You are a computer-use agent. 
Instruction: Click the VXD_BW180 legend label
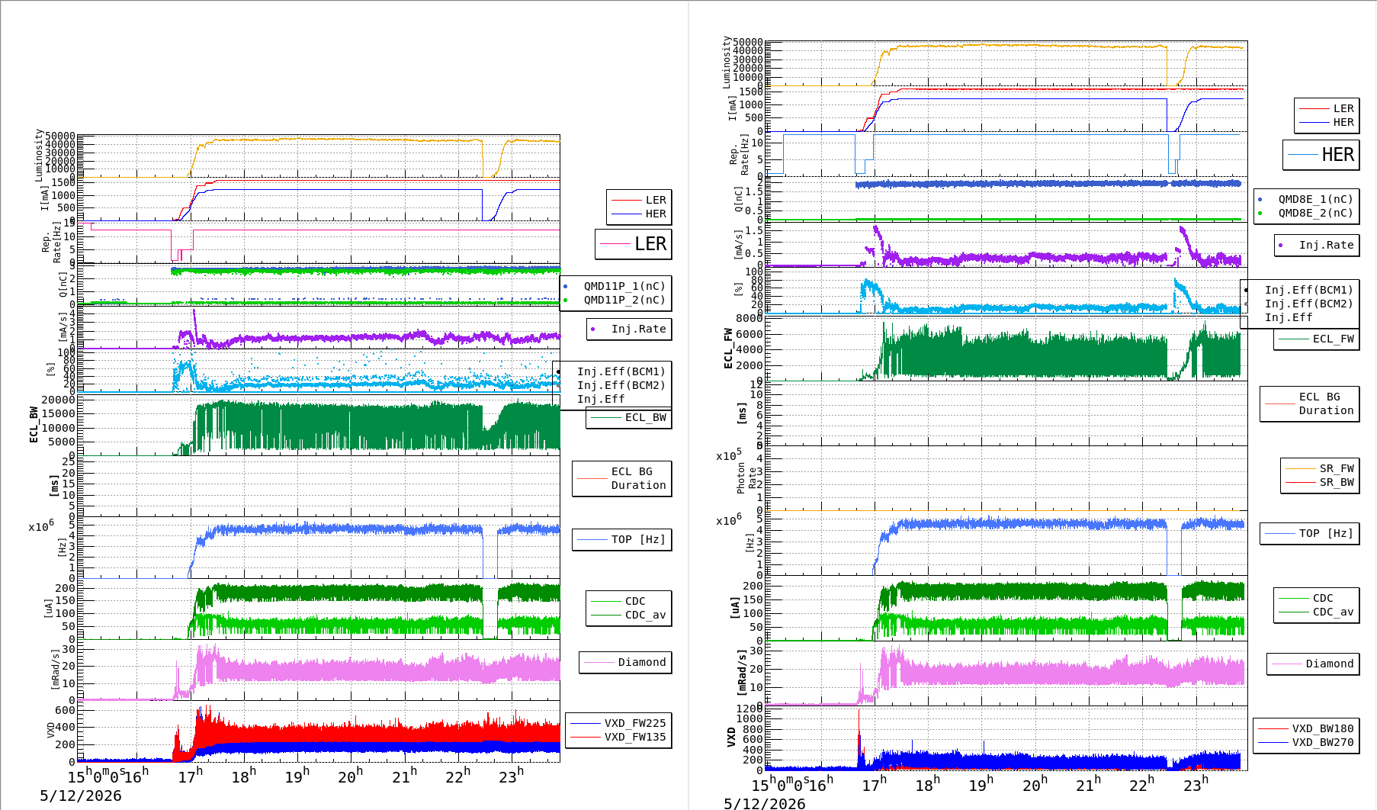point(1323,728)
